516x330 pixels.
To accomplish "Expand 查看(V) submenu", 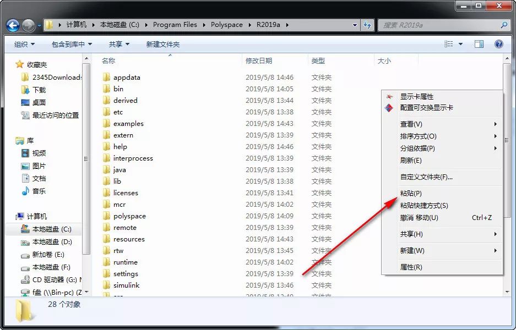I will 442,124.
